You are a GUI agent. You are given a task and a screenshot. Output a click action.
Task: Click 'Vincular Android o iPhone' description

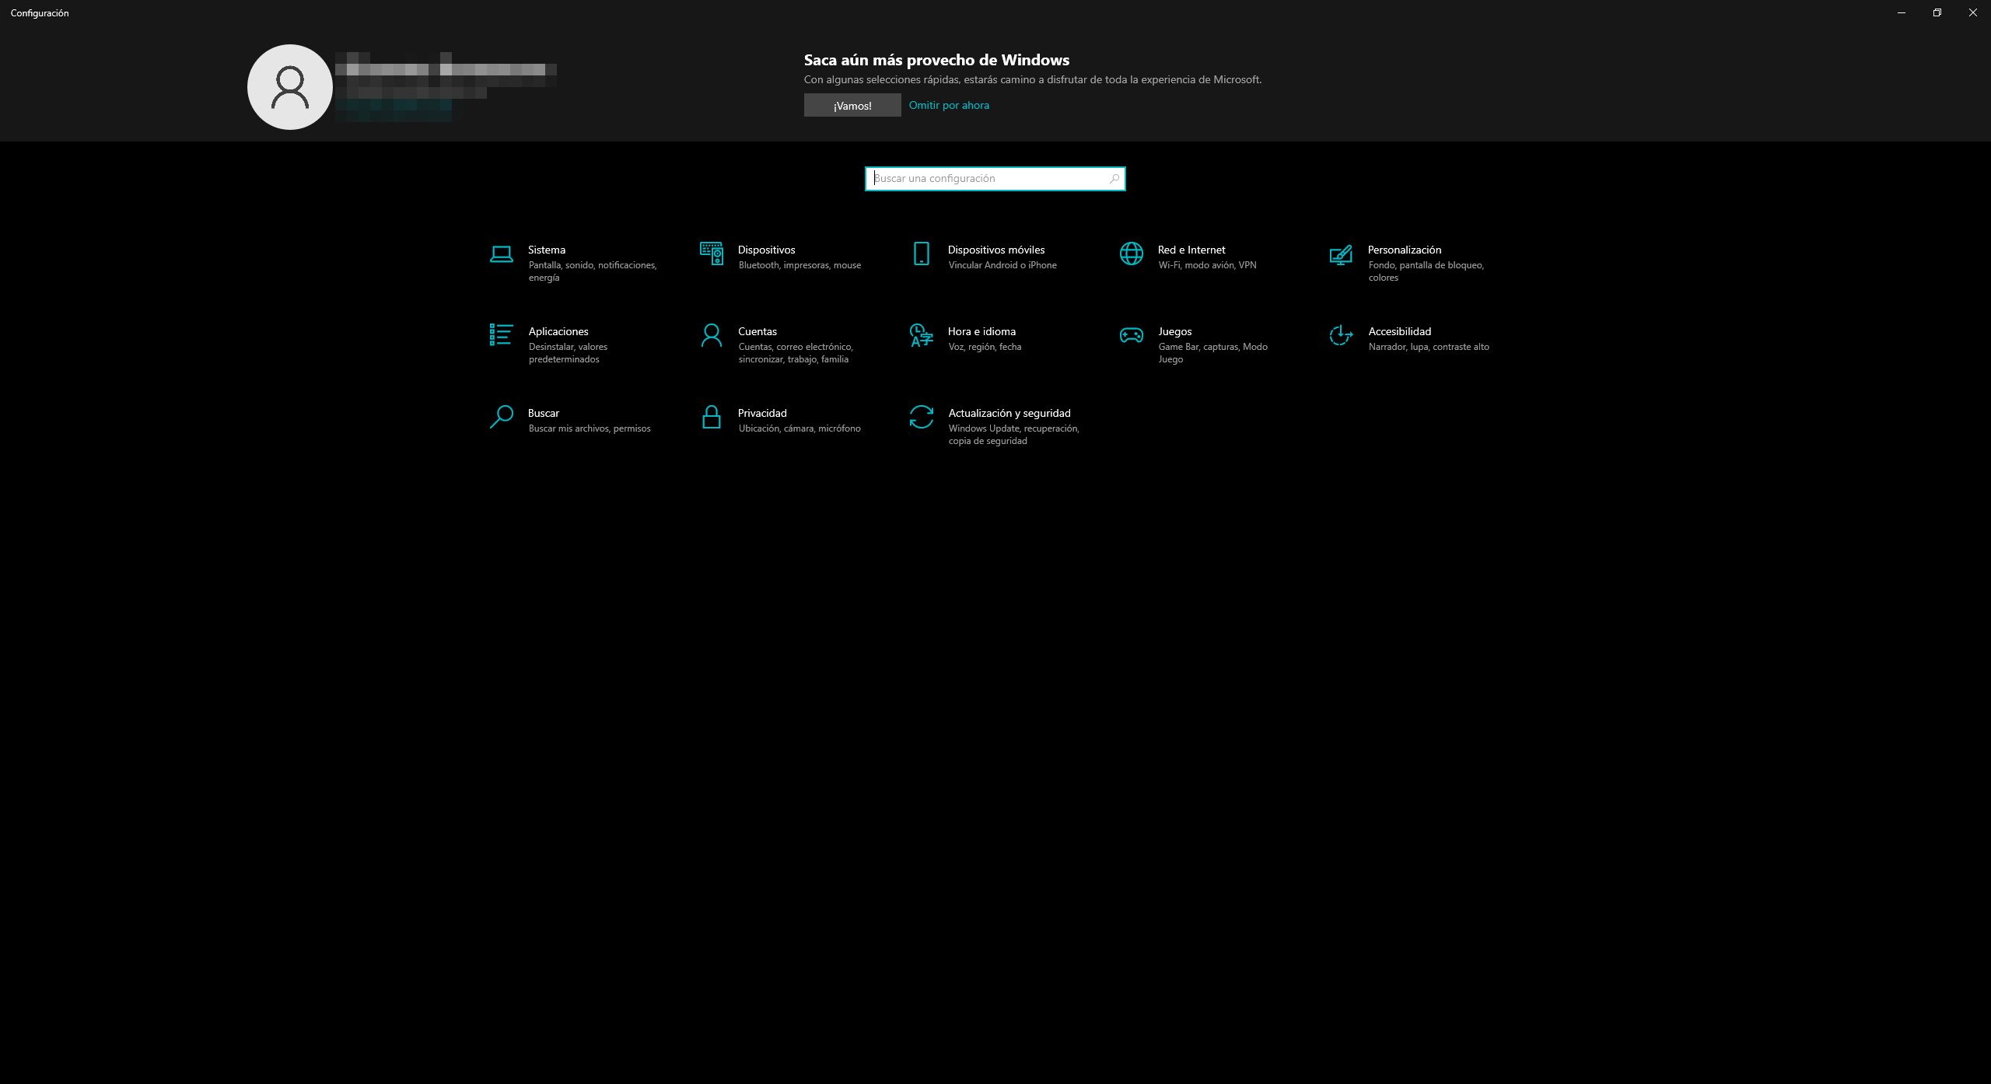pyautogui.click(x=1002, y=266)
